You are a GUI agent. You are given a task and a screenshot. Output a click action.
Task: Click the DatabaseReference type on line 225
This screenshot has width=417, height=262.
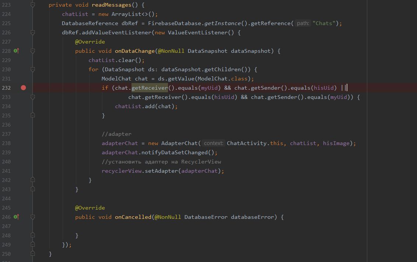(x=90, y=23)
